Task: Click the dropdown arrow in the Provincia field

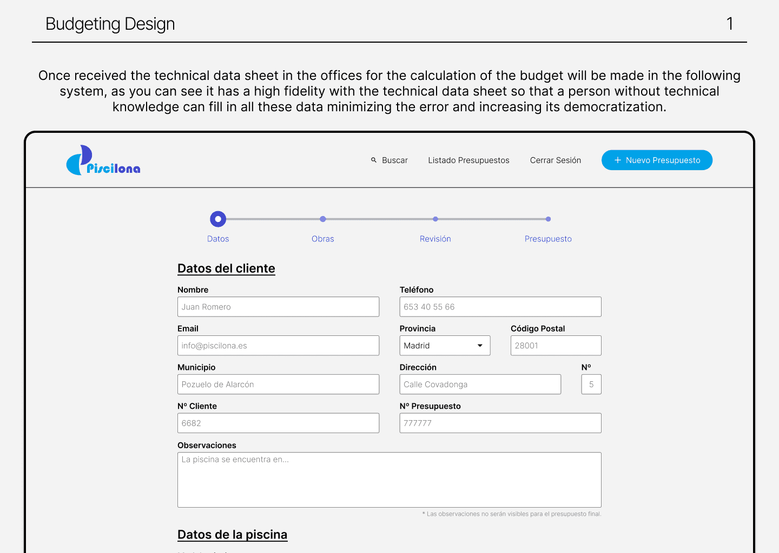Action: 479,345
